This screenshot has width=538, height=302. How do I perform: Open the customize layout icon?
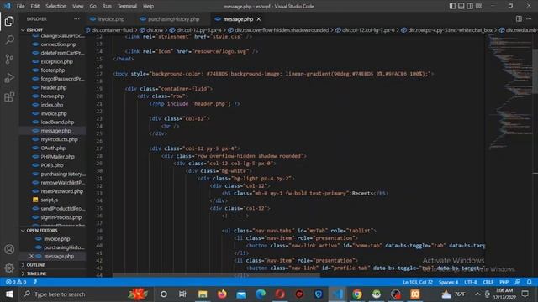[478, 6]
